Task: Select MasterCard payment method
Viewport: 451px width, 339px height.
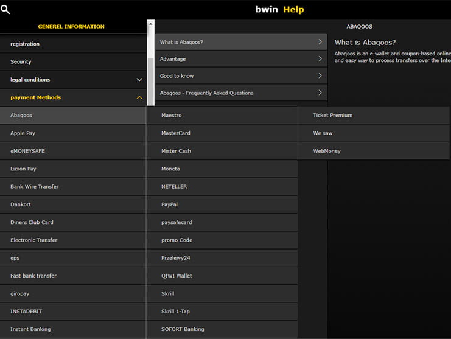Action: point(222,133)
